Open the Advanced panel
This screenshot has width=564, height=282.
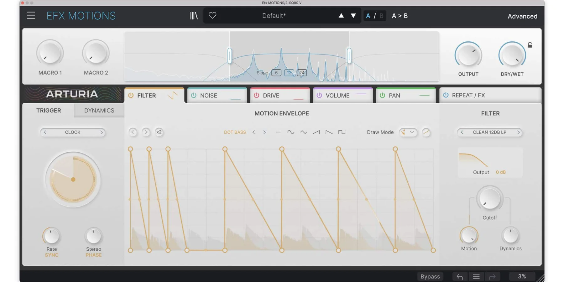522,16
